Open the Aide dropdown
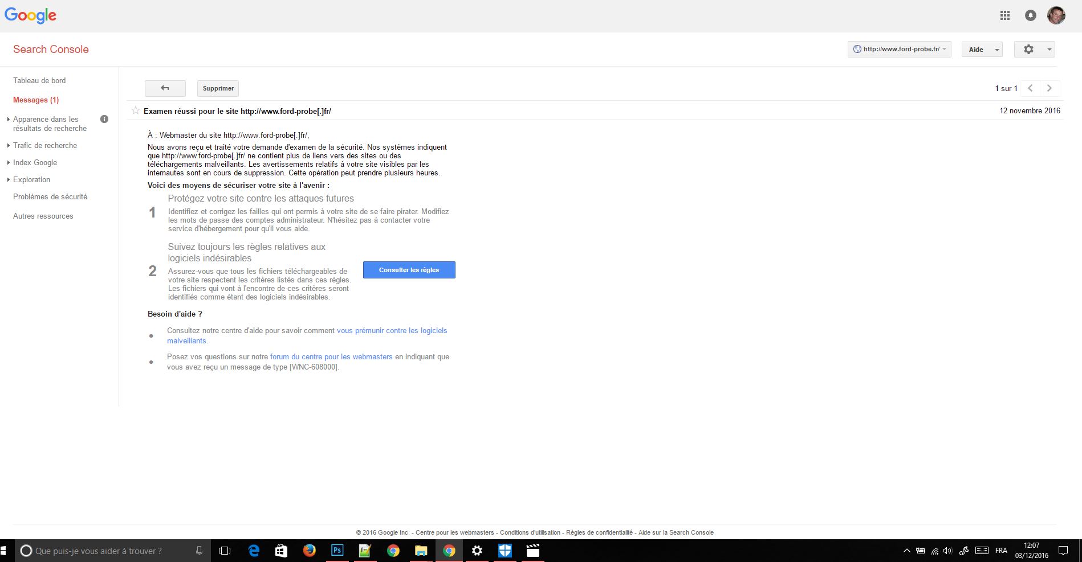This screenshot has height=562, width=1082. pyautogui.click(x=982, y=50)
